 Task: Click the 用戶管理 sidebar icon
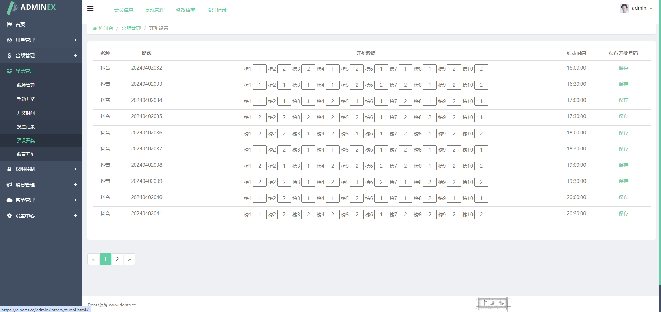click(x=9, y=40)
